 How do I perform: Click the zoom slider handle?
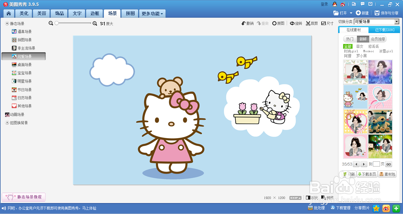pyautogui.click(x=56, y=23)
